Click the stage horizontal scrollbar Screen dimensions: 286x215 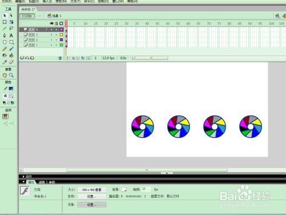(147, 170)
